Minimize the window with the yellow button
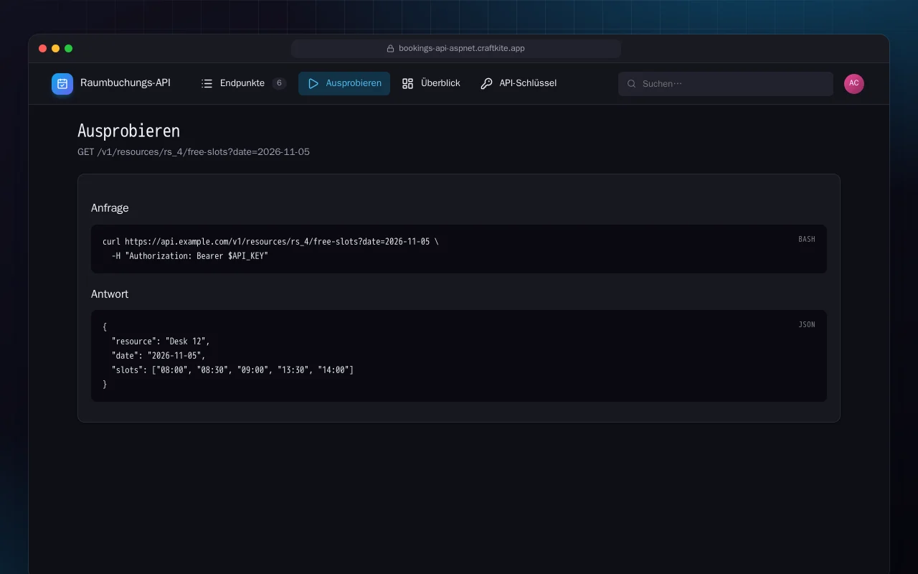 click(56, 49)
